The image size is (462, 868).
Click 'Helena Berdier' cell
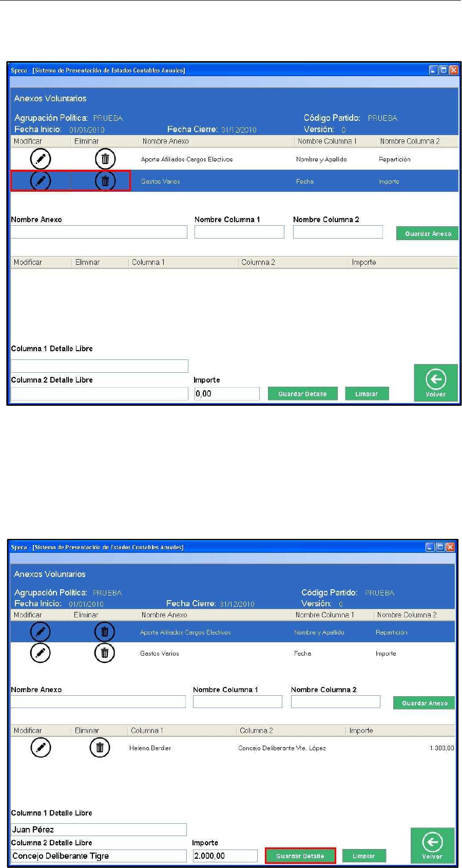pyautogui.click(x=150, y=748)
